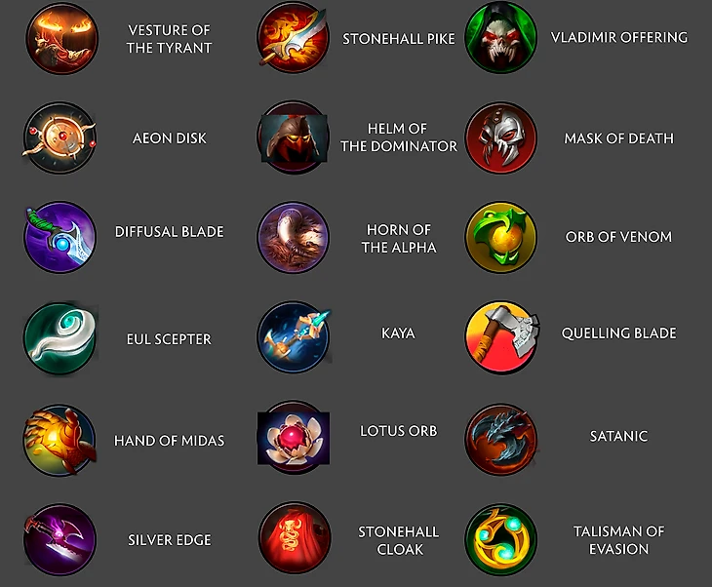Viewport: 712px width, 587px height.
Task: Click the Kaya staff icon
Action: 295,337
